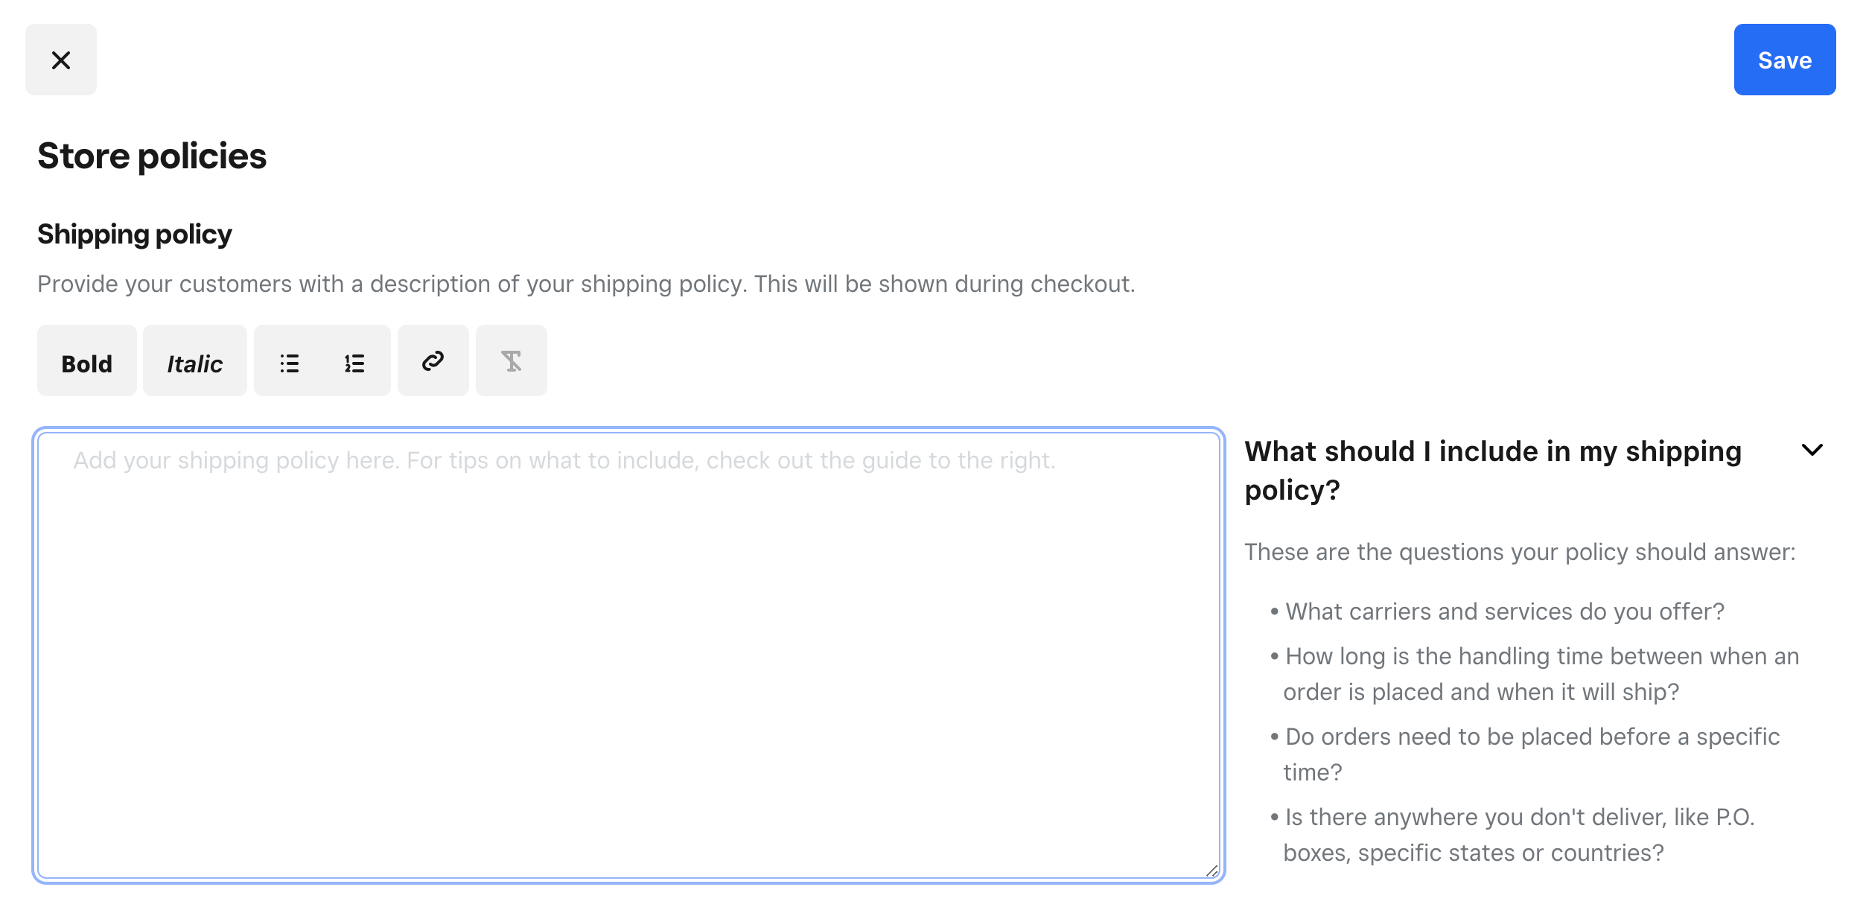This screenshot has height=916, width=1866.
Task: Insert a numbered list
Action: coord(354,363)
